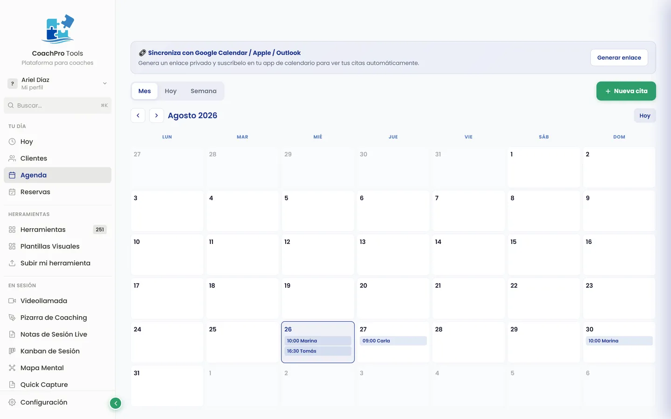Screen dimensions: 671x419
Task: Click the question-mark avatar beside Ariel Díaz
Action: [x=13, y=83]
